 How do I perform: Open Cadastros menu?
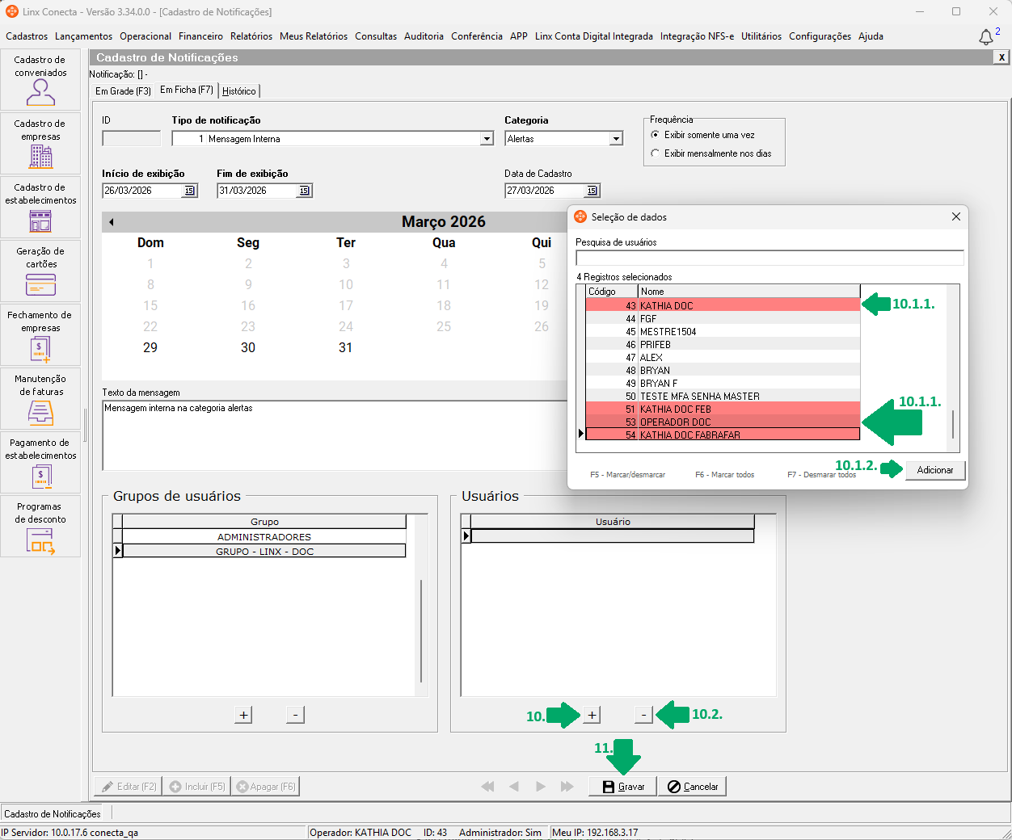click(27, 36)
